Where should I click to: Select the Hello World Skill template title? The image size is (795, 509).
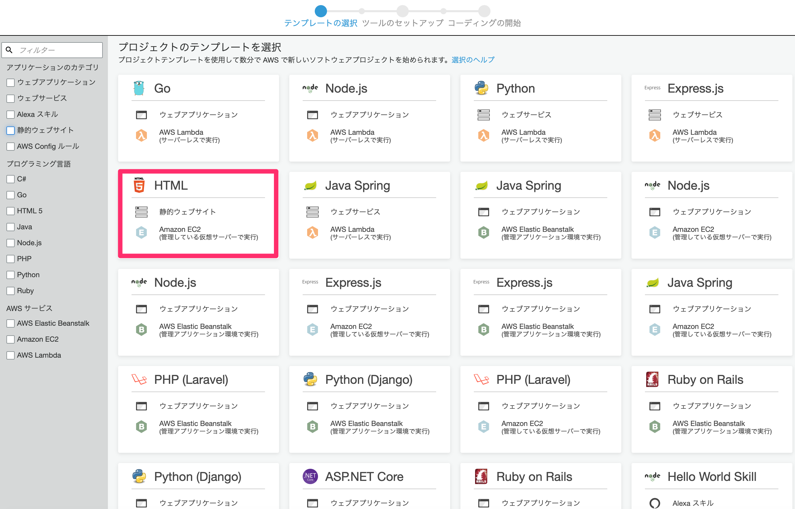[x=712, y=477]
